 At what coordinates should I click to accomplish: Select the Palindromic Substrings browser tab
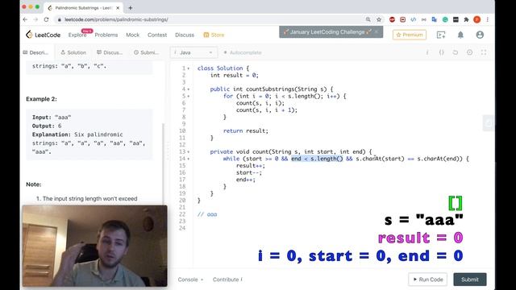(x=83, y=8)
